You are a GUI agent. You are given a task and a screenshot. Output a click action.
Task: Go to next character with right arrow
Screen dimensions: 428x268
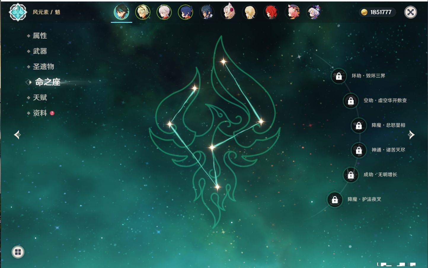tap(411, 135)
